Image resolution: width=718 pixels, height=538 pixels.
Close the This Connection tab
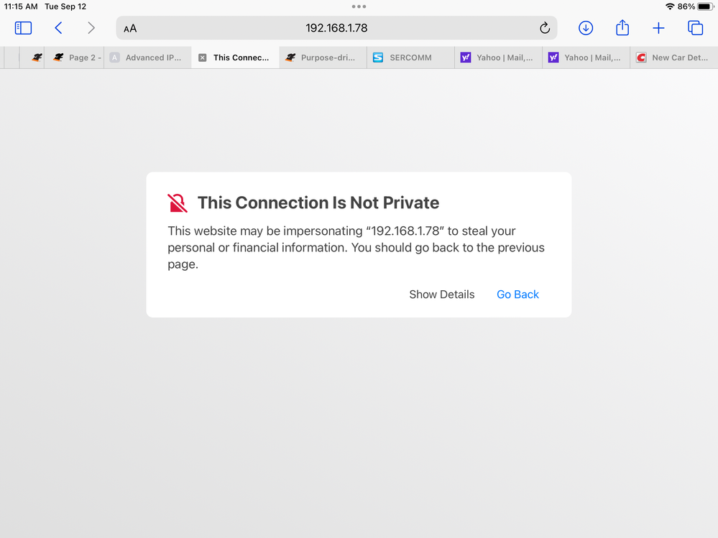click(x=202, y=57)
